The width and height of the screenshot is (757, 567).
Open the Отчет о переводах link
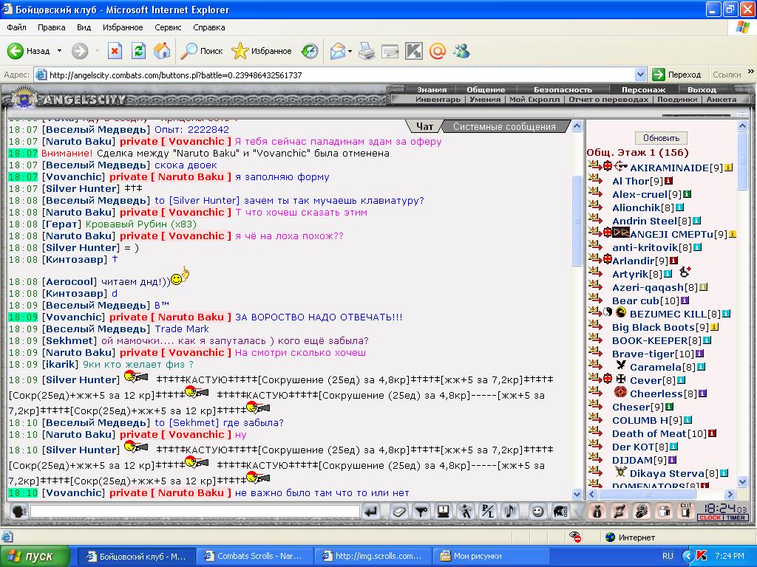[x=608, y=100]
